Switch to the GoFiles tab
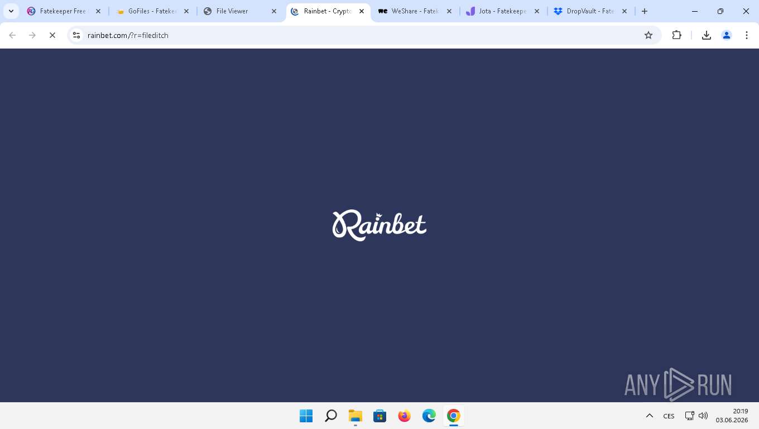The image size is (759, 429). pyautogui.click(x=152, y=11)
